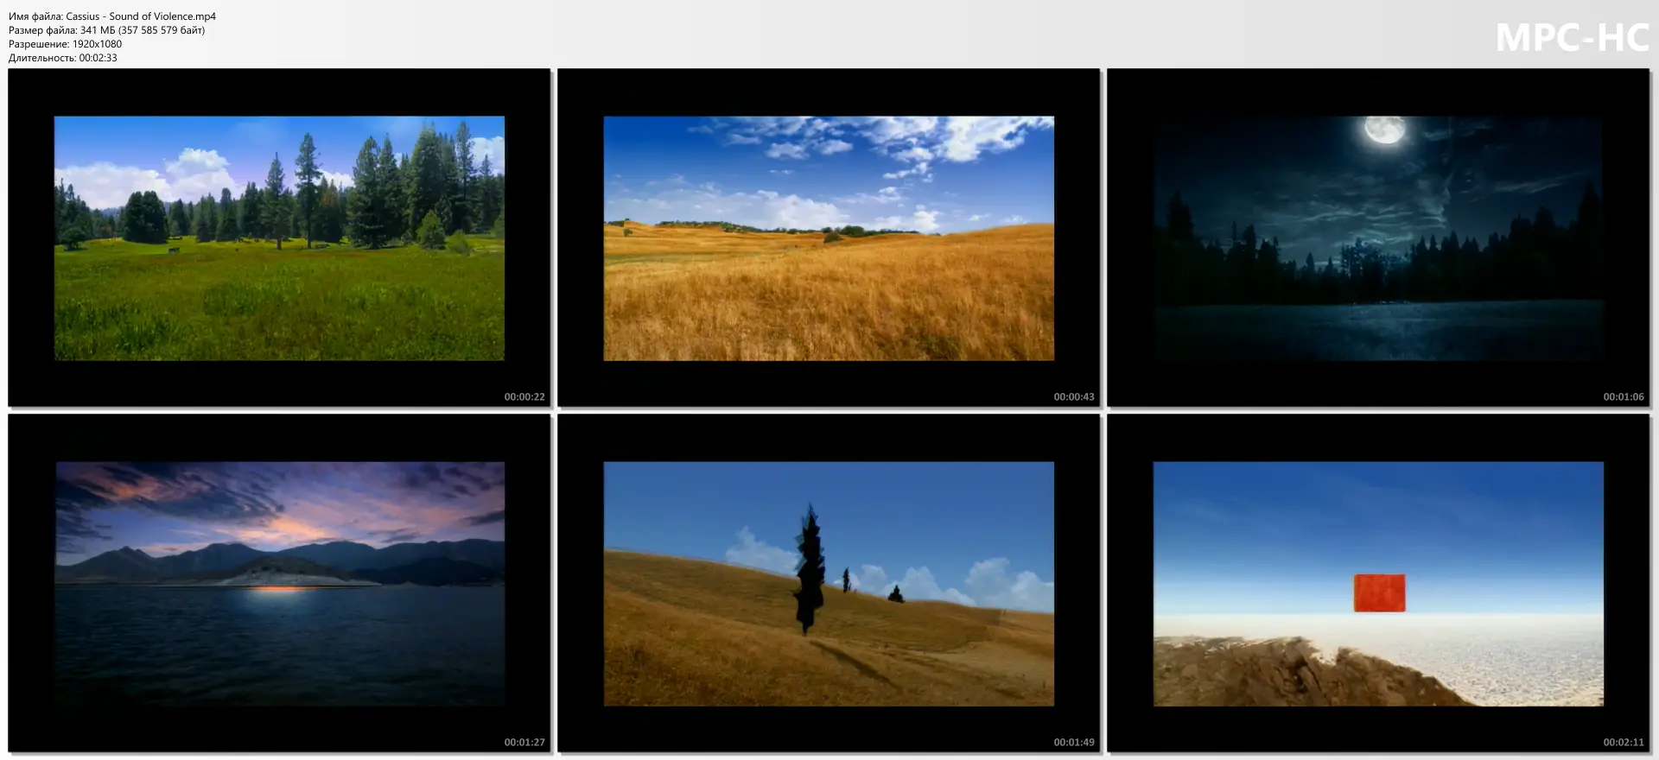This screenshot has width=1659, height=760.
Task: Click the timestamp label 00:01:06
Action: pos(1624,397)
